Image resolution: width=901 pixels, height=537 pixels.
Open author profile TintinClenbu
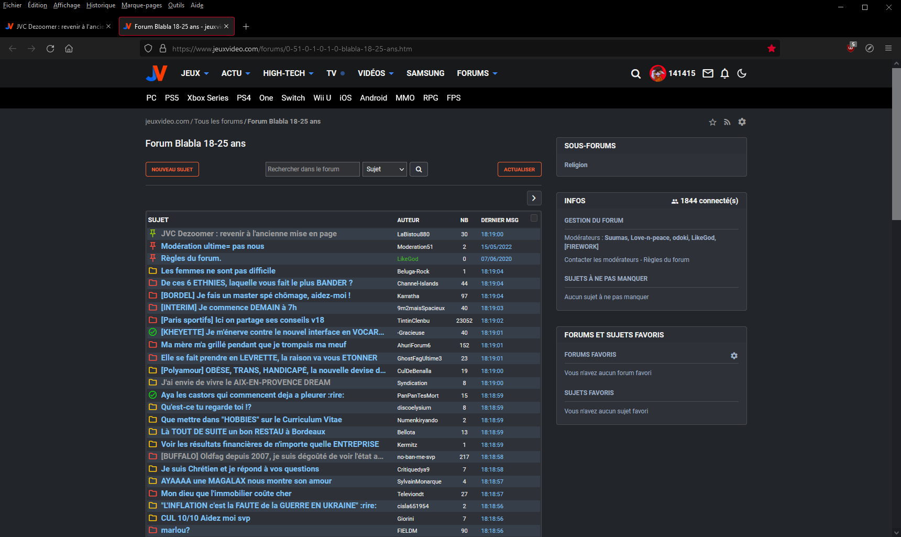tap(413, 321)
